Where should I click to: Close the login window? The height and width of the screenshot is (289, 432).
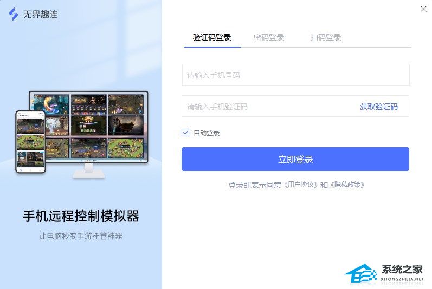(423, 9)
